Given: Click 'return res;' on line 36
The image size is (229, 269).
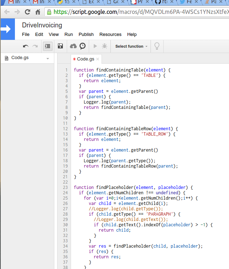Looking at the screenshot, I should click(x=107, y=257).
